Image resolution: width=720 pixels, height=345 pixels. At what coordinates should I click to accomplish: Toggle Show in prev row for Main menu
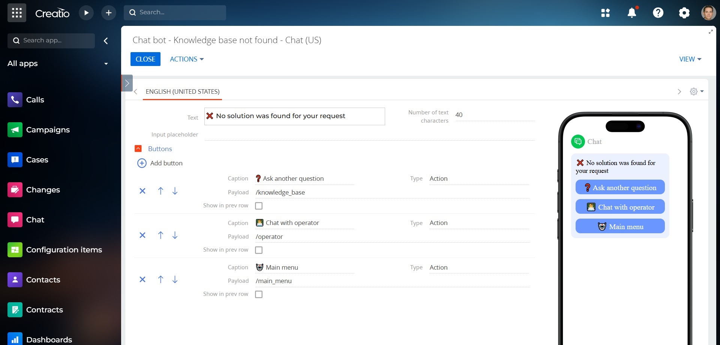259,294
